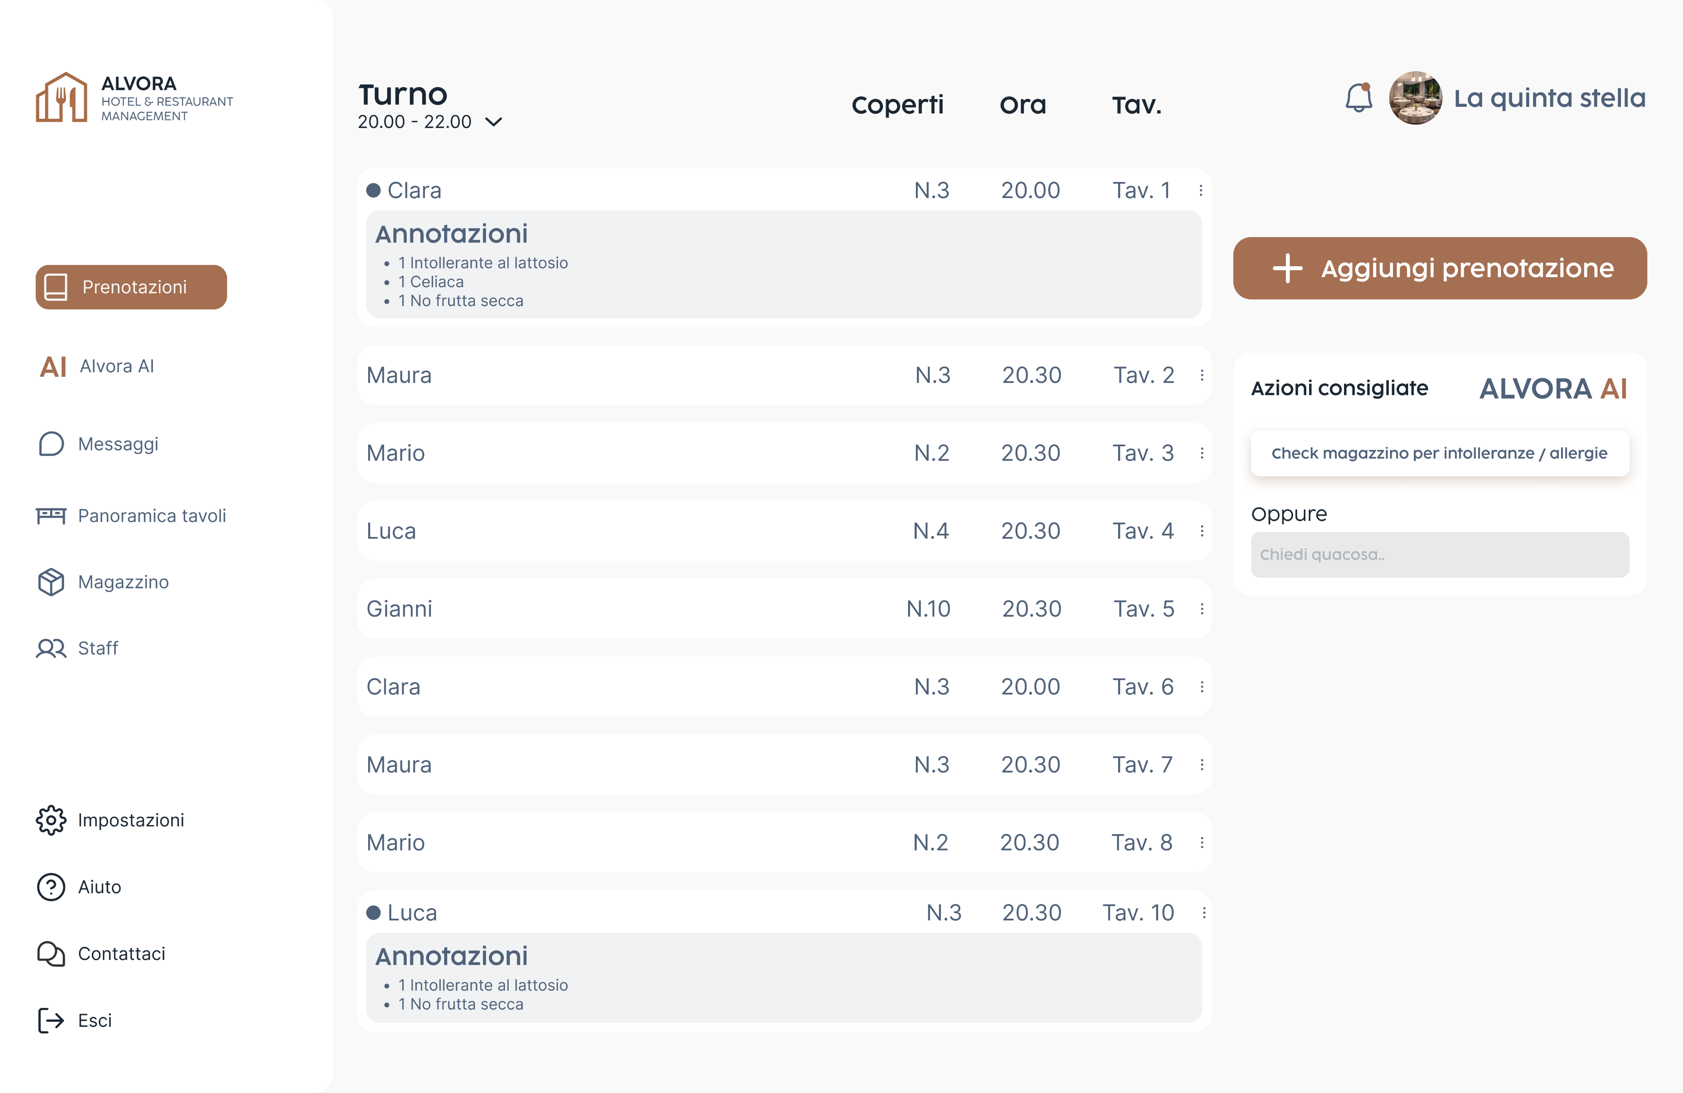Click the notification bell icon
Screen dimensions: 1683x1093
click(1358, 97)
